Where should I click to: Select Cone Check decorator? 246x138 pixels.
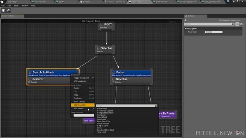[102, 117]
